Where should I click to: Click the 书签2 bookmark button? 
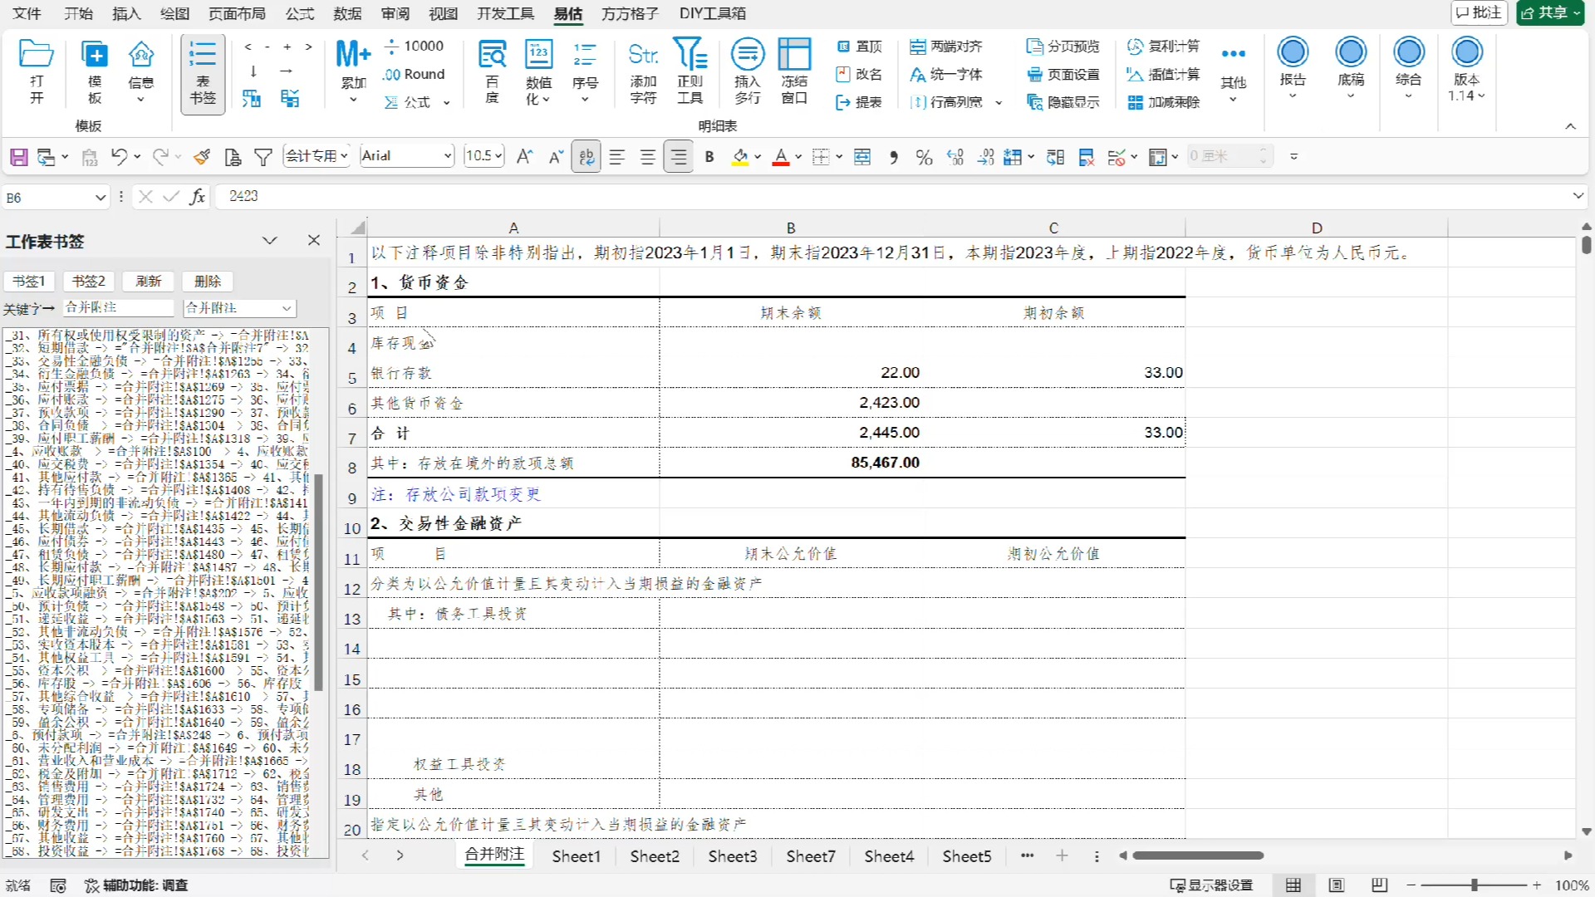click(x=88, y=282)
